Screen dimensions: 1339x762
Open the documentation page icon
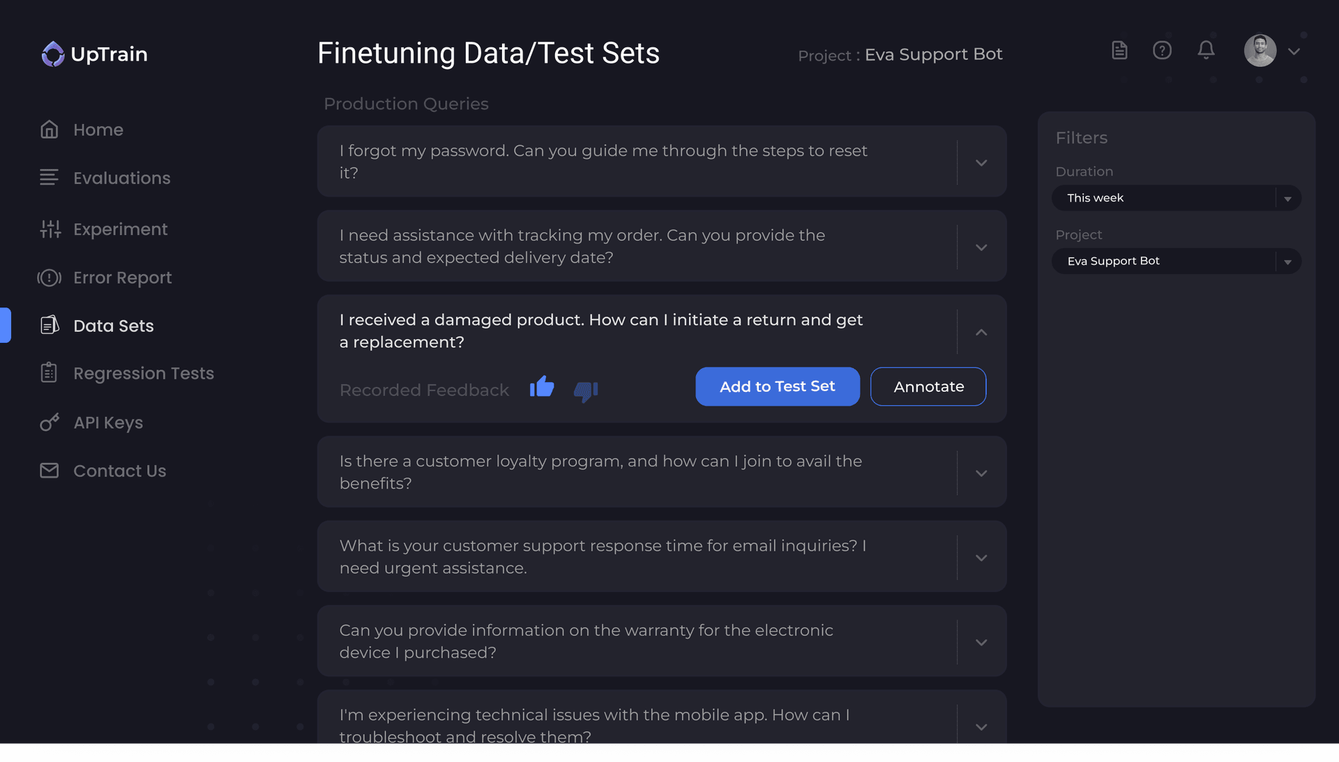point(1119,49)
